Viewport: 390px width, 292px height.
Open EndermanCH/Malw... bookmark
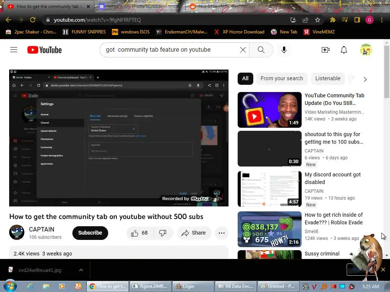coord(182,32)
